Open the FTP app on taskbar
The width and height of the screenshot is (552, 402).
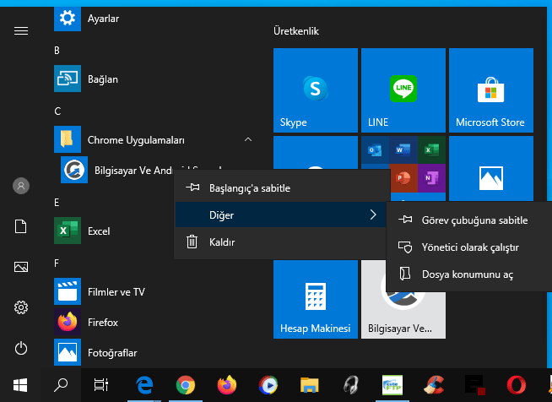pos(392,385)
